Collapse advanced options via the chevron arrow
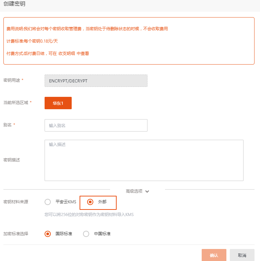 tap(147, 191)
